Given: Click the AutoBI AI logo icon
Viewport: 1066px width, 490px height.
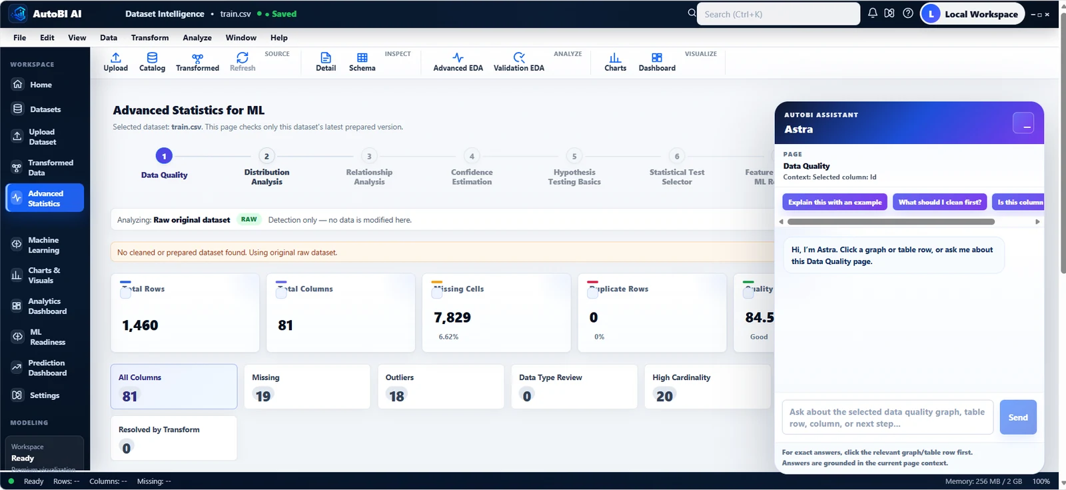Looking at the screenshot, I should (x=18, y=13).
